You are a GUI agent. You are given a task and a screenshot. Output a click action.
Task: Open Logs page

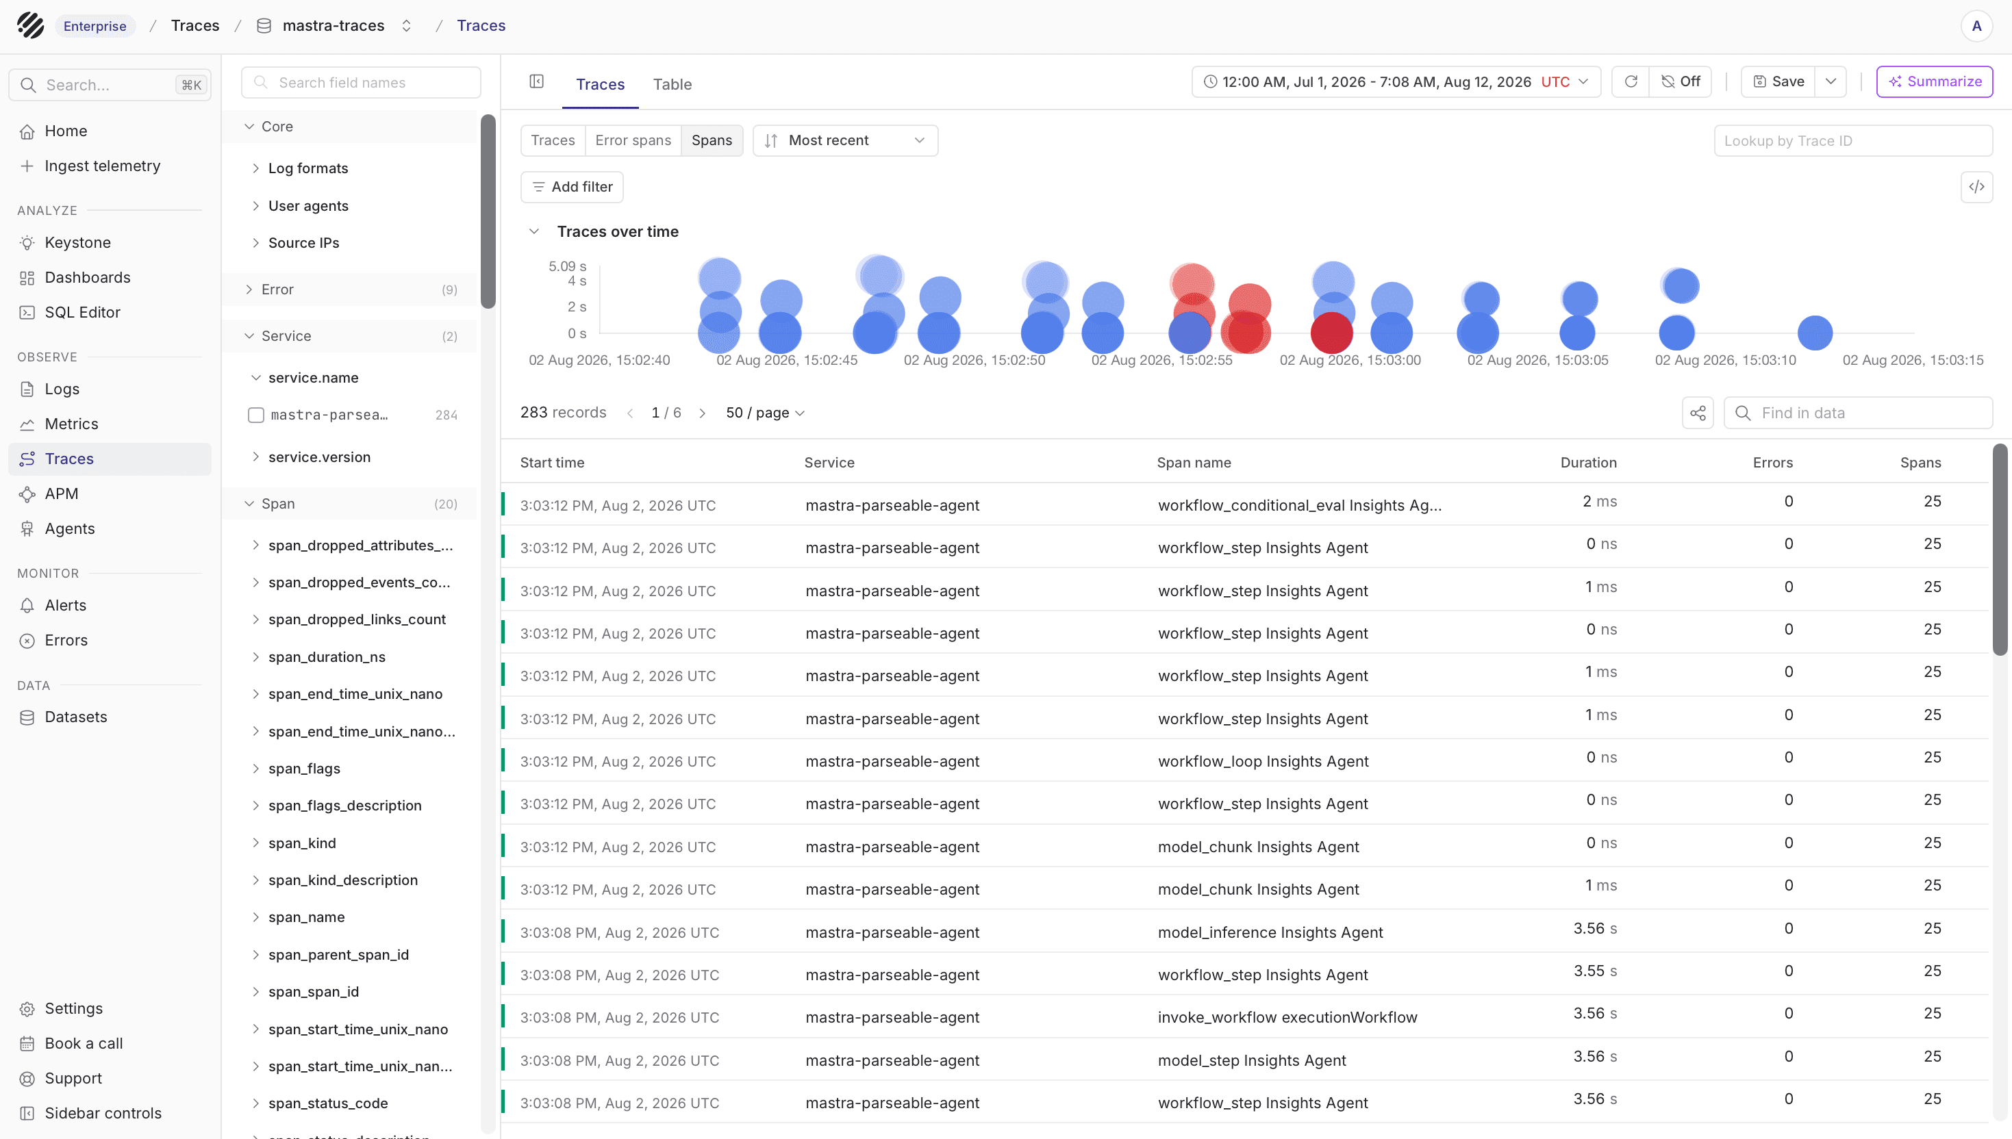coord(110,389)
